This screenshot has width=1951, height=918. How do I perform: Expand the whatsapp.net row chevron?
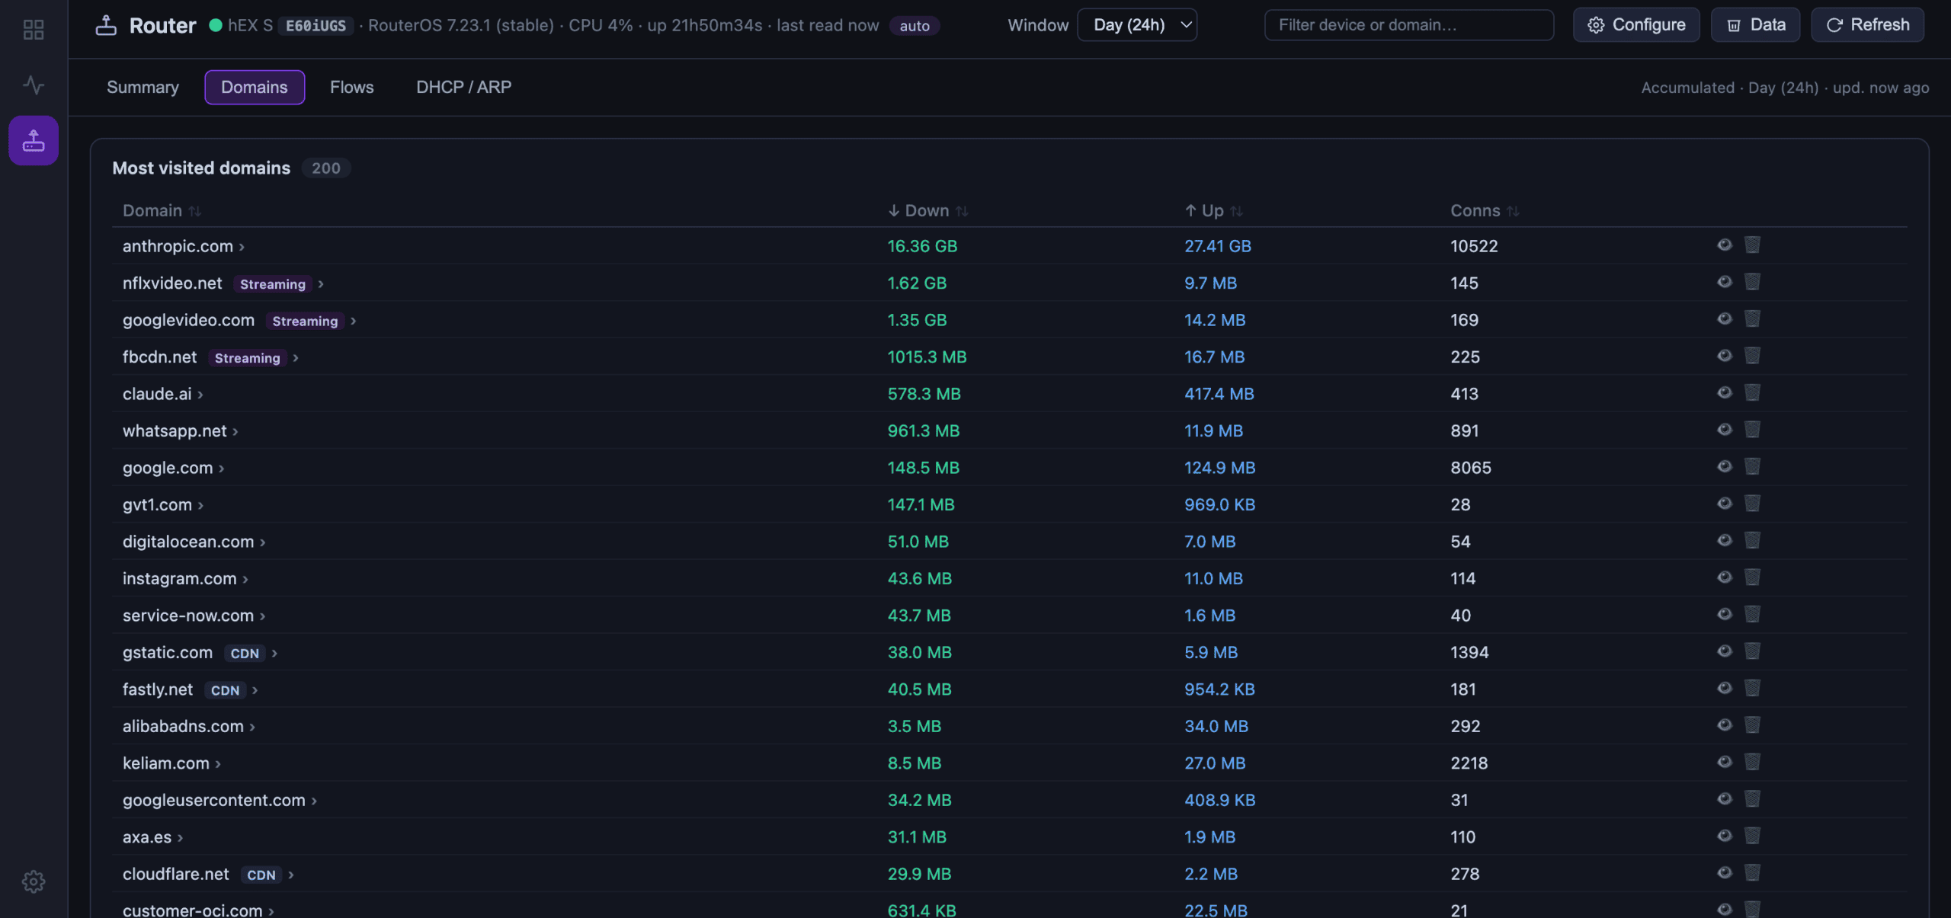pyautogui.click(x=235, y=431)
